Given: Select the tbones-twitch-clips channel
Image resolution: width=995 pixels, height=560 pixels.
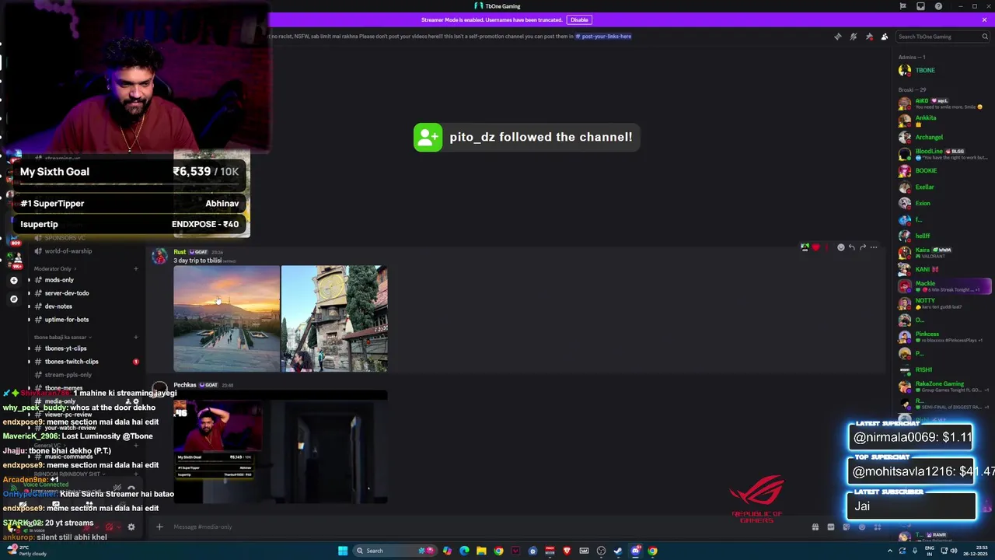Looking at the screenshot, I should 72,362.
